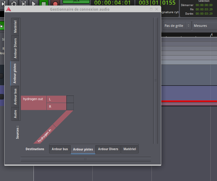Close the Gestionnaire de connexion audio dialog
Screen dimensions: 217x181
point(157,9)
